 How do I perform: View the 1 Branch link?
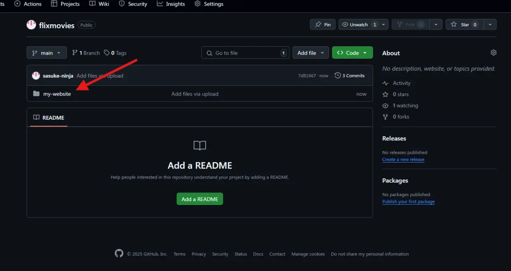coord(86,53)
